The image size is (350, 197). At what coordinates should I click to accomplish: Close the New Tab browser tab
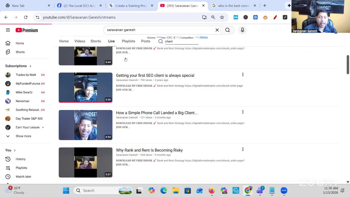[x=49, y=5]
